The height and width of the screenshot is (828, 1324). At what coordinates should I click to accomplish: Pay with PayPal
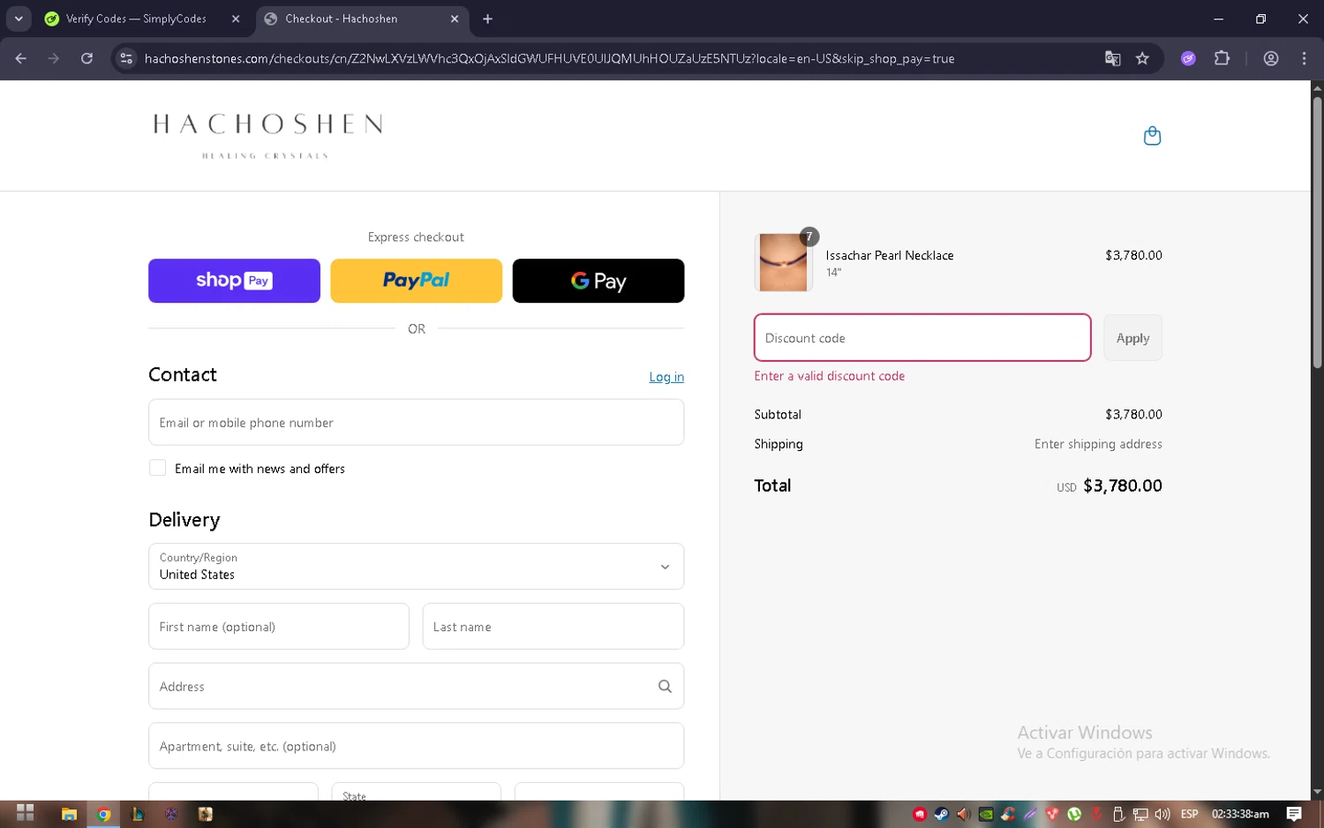(416, 281)
